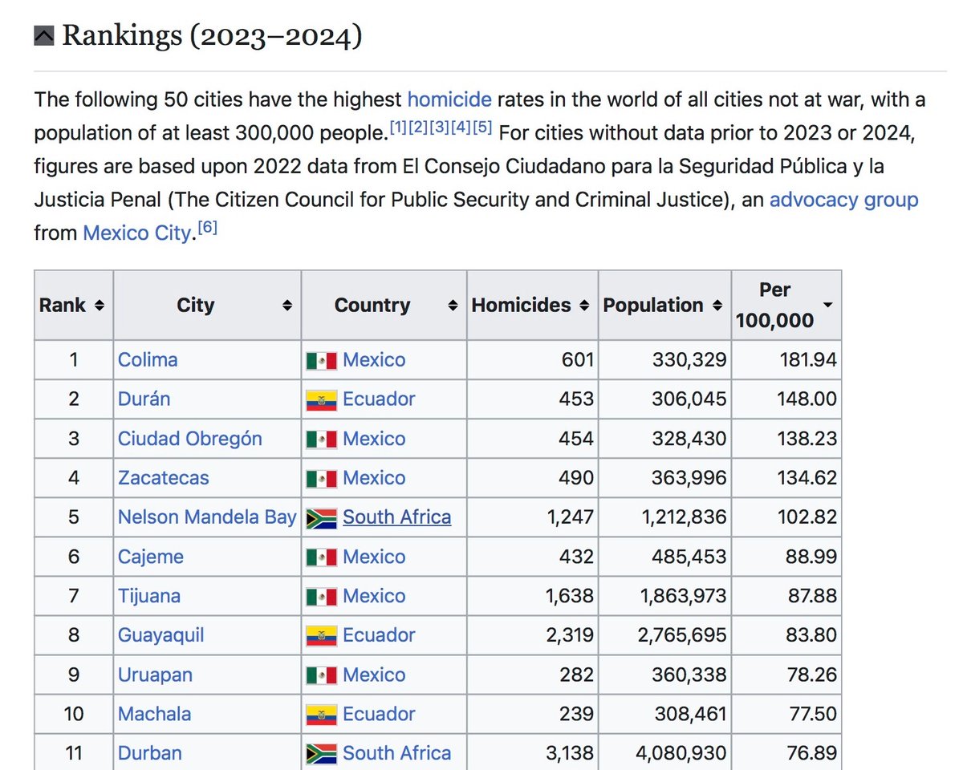Click Mexico link in Zacatecas row
The width and height of the screenshot is (963, 770).
click(x=374, y=478)
